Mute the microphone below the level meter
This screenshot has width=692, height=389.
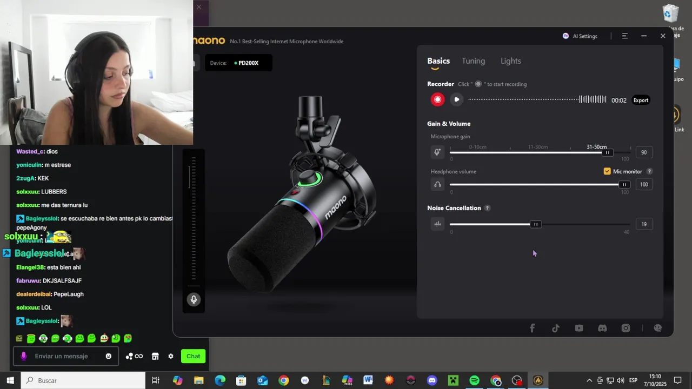pyautogui.click(x=194, y=299)
